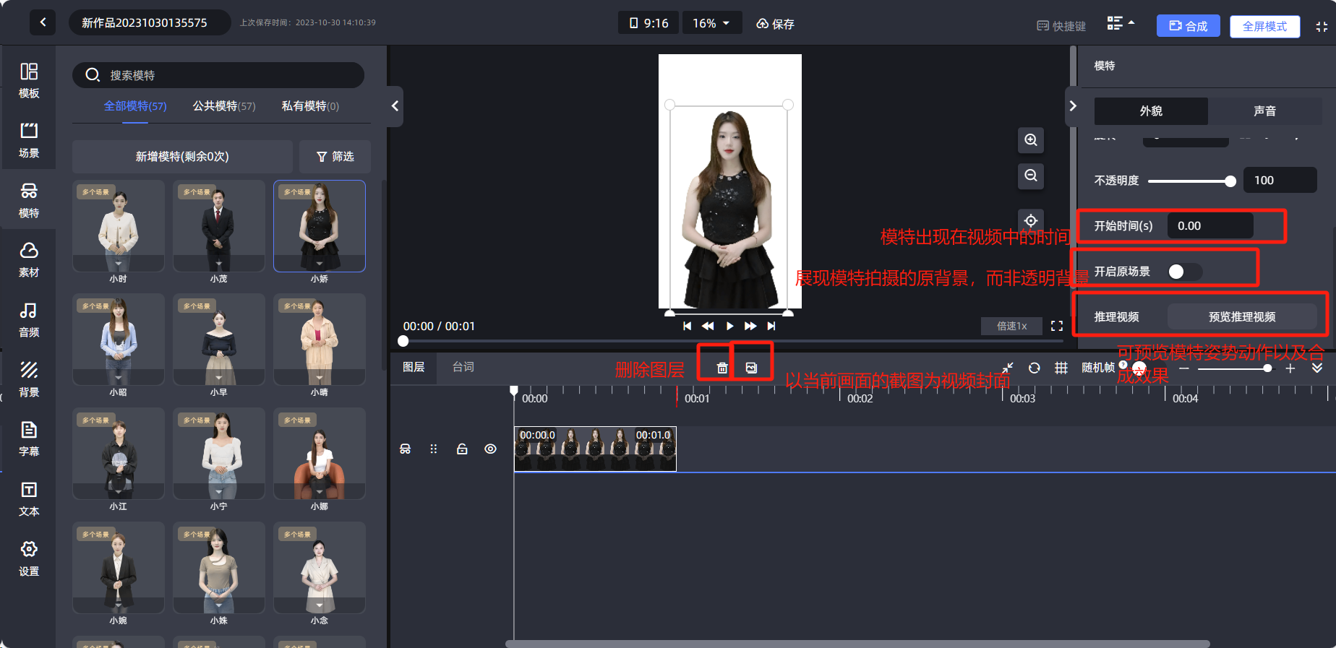Click the timeline zoom plus button
Screen dimensions: 1336x648
(1290, 368)
